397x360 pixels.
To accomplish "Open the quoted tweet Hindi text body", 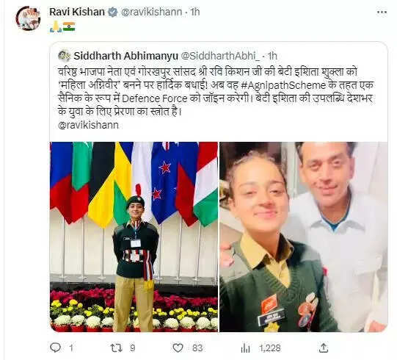I will coord(216,92).
